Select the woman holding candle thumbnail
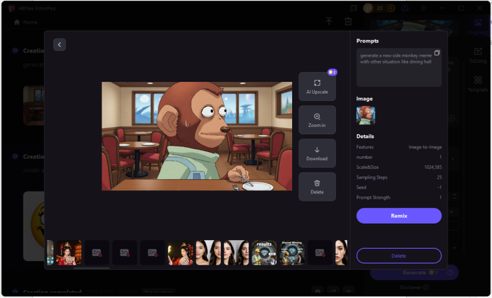The width and height of the screenshot is (492, 298). click(x=180, y=253)
